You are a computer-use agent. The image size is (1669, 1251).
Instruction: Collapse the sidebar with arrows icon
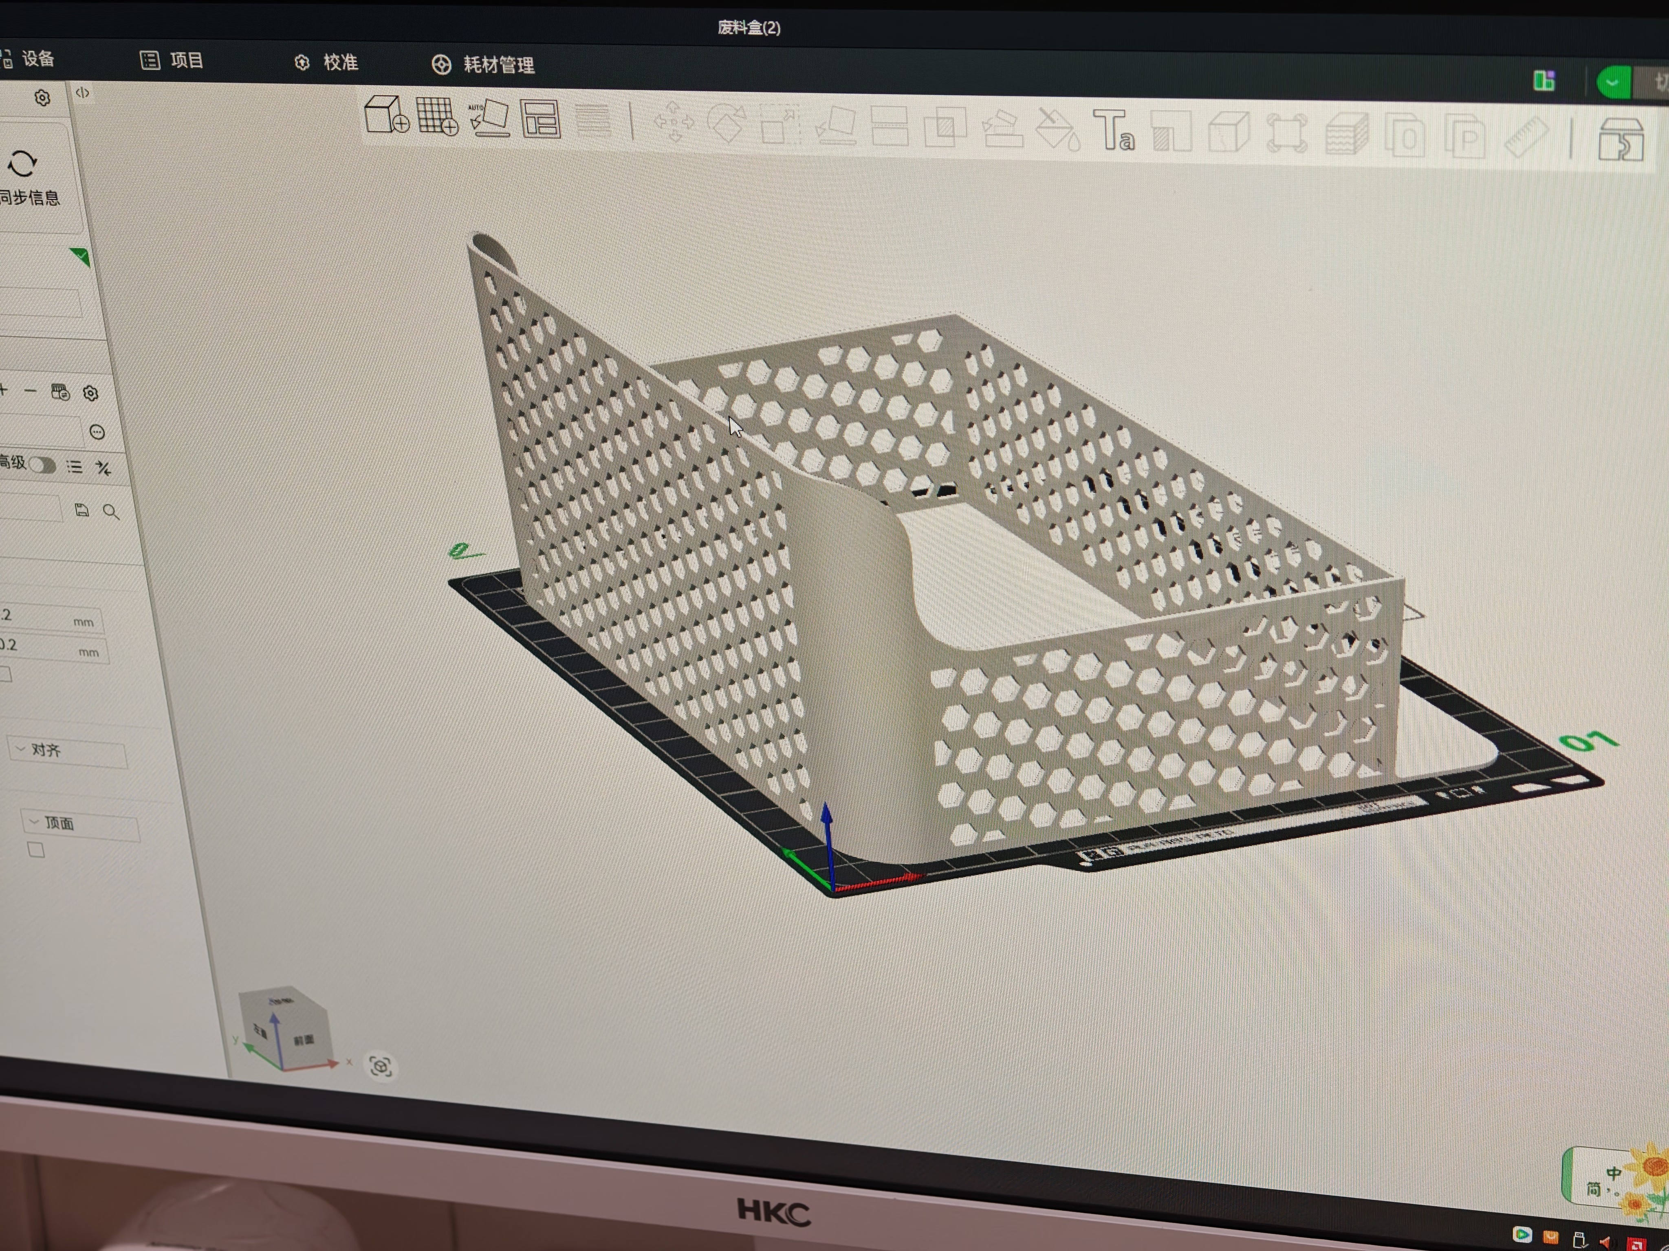click(x=82, y=93)
